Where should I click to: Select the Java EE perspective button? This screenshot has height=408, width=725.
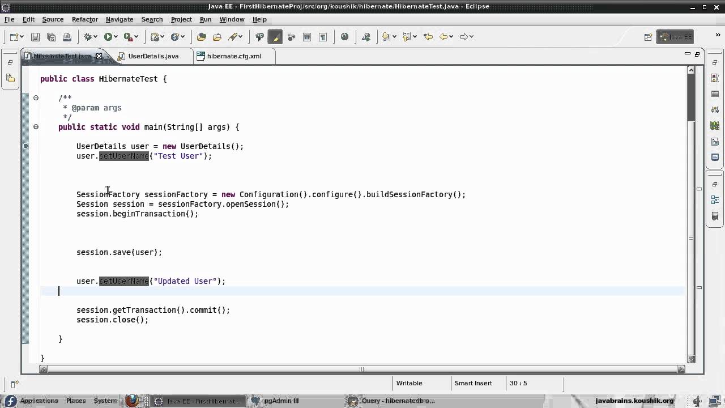[x=676, y=37]
